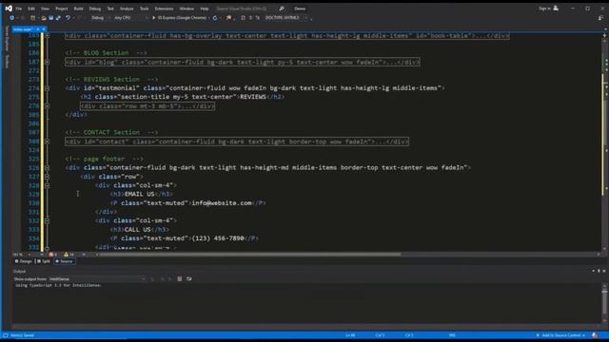Image resolution: width=609 pixels, height=342 pixels.
Task: Click the Undo toolbar icon
Action: 68,18
